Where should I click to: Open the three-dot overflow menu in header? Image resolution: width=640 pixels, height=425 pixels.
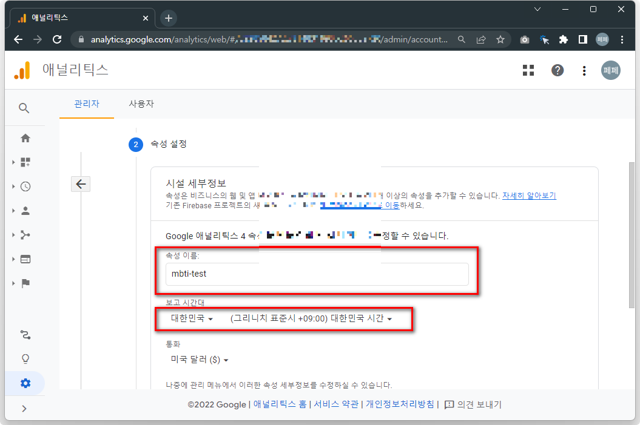click(x=584, y=70)
